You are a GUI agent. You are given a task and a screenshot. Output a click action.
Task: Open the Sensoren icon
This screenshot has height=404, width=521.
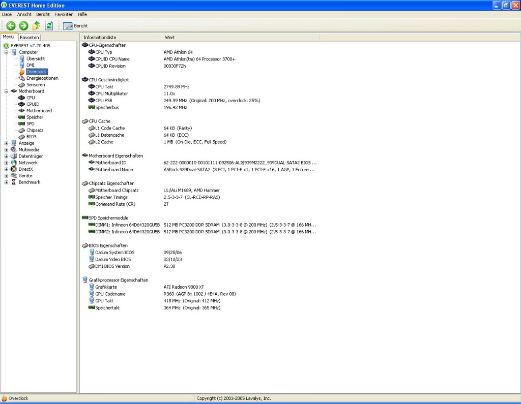[x=21, y=85]
